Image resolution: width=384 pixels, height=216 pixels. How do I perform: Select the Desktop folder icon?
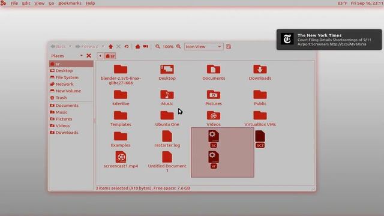pyautogui.click(x=167, y=73)
